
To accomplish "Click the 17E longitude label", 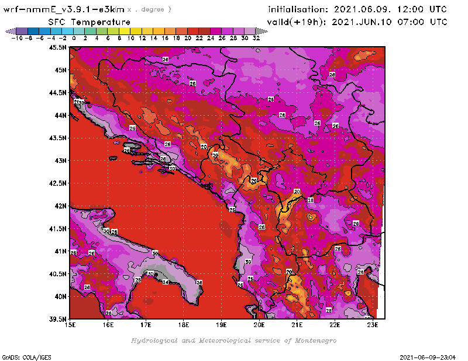I will 146,325.
